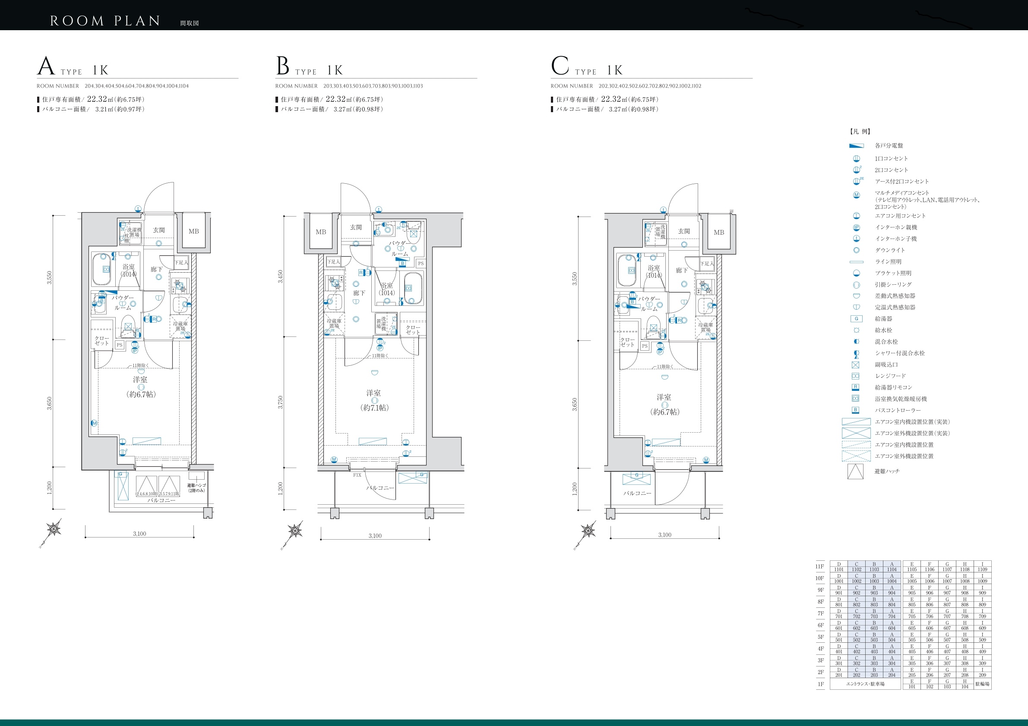Click the バスコントローラー B legend symbol
This screenshot has width=1028, height=726.
pyautogui.click(x=856, y=410)
